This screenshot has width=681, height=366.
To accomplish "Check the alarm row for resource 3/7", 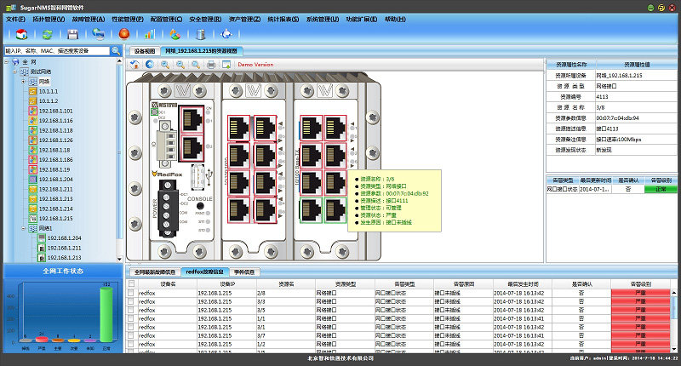I will coord(131,335).
